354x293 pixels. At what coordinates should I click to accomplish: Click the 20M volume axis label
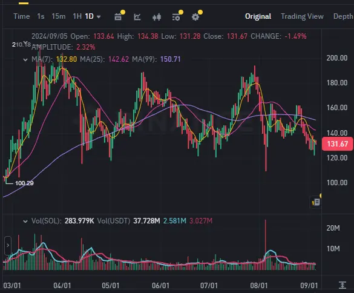pyautogui.click(x=333, y=228)
